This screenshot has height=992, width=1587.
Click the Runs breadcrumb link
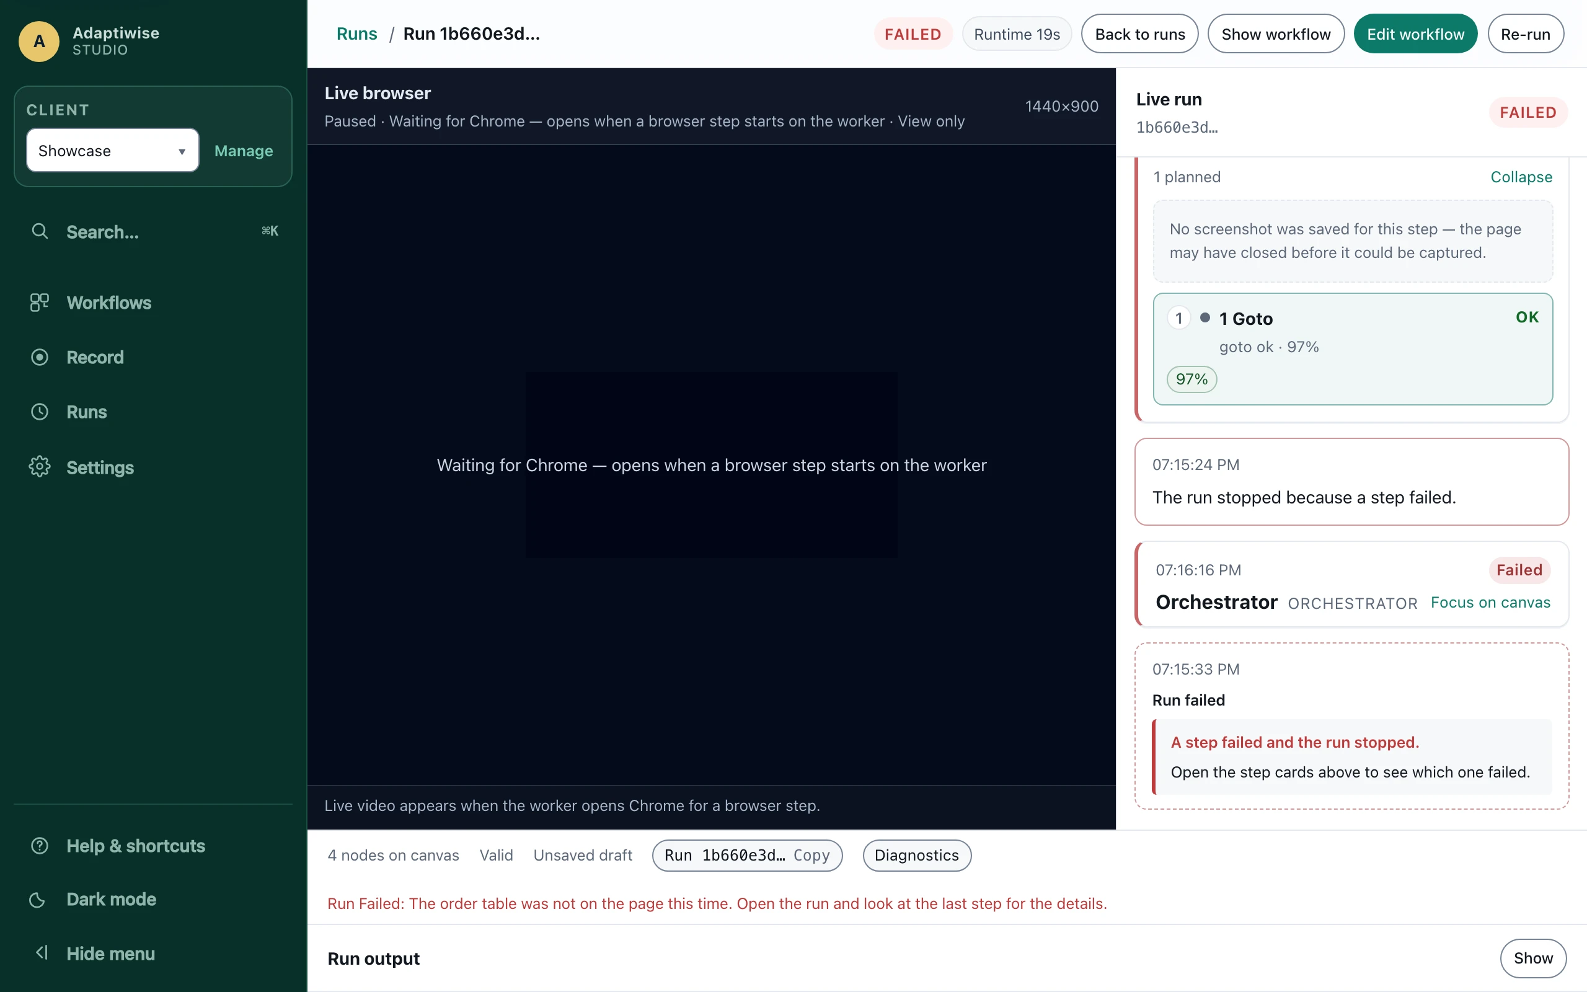click(356, 33)
